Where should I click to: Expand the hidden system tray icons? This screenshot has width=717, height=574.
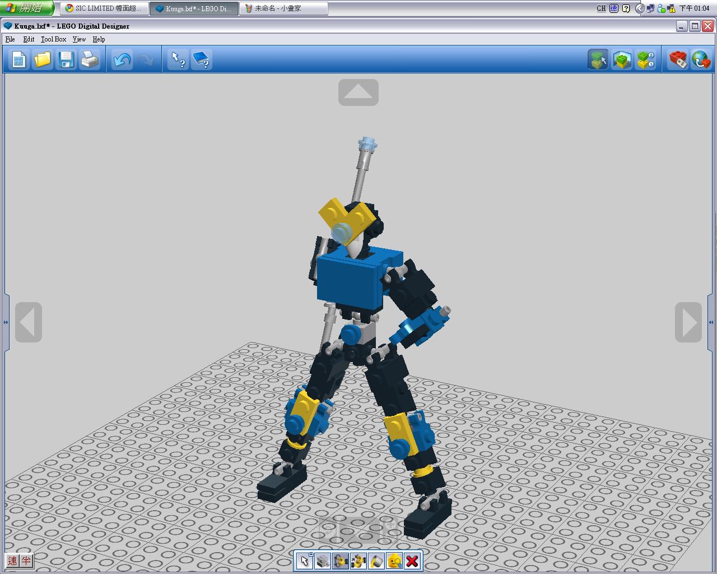(x=640, y=8)
